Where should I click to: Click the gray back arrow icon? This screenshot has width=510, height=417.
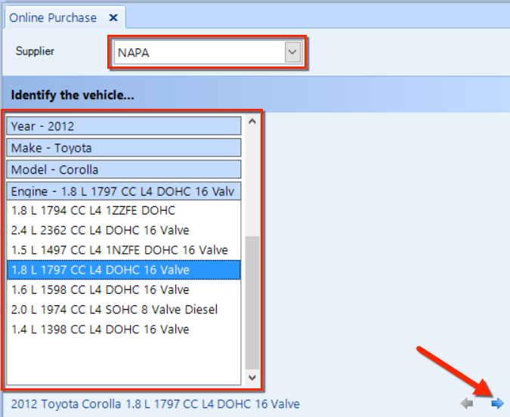467,403
